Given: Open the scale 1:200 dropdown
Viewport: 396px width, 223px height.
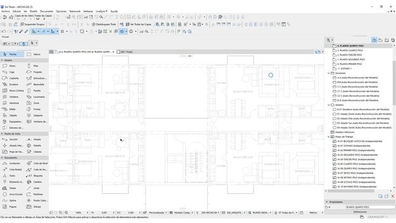Looking at the screenshot, I should tap(140, 213).
